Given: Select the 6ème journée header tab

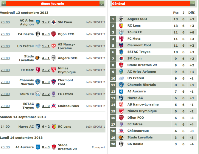Looking at the screenshot, I should [x=52, y=4].
